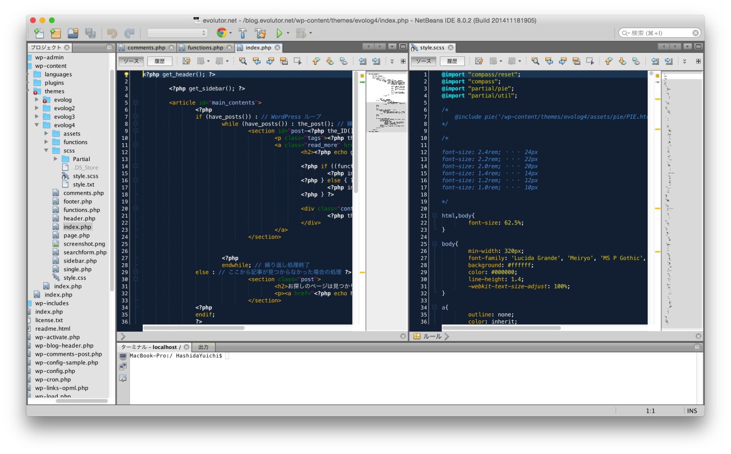The image size is (731, 454).
Task: Run the project with the green play icon
Action: pos(279,33)
